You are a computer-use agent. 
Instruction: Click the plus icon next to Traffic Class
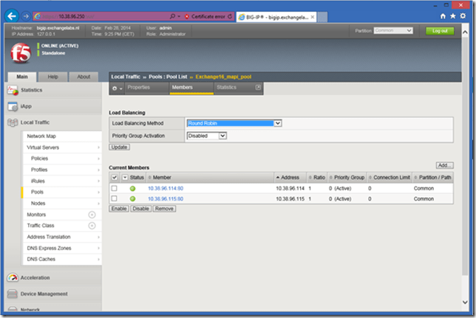click(x=92, y=226)
